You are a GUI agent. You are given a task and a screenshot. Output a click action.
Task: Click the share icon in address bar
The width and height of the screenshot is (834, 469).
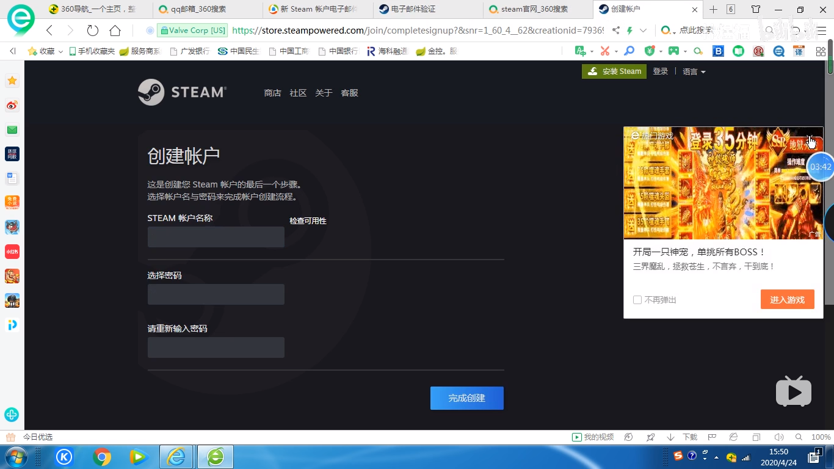click(616, 31)
